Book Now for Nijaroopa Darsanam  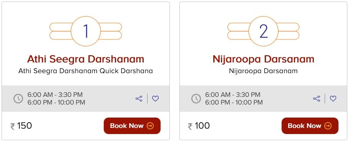point(310,126)
